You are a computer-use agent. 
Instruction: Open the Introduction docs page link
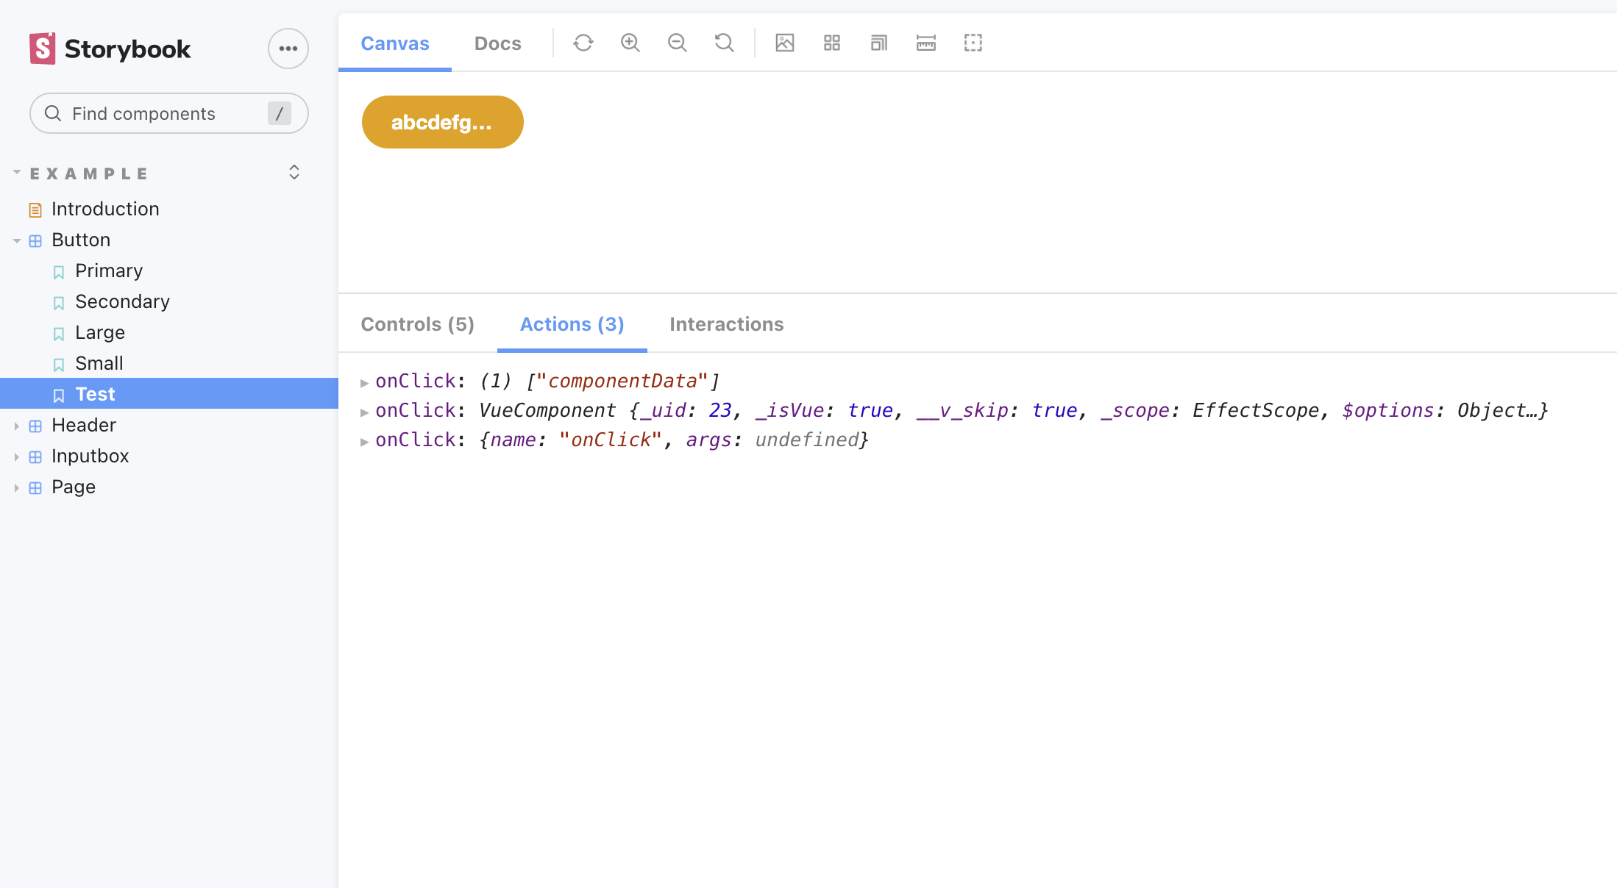coord(105,209)
